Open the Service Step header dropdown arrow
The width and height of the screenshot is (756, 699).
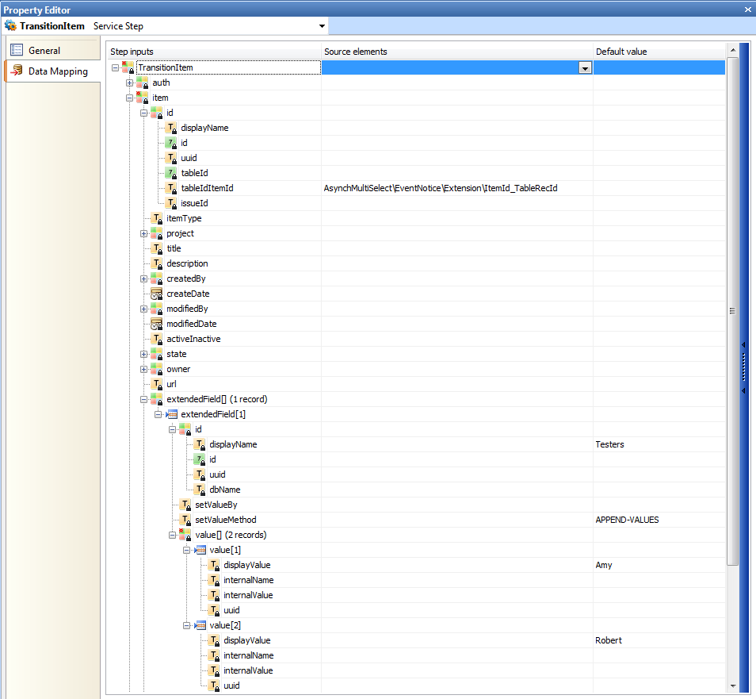(x=322, y=26)
